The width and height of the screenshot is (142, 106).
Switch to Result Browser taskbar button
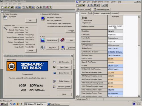[x=58, y=104]
